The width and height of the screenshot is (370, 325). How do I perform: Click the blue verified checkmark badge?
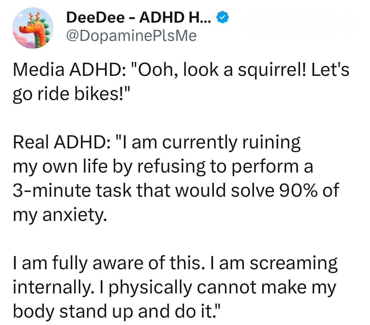[x=222, y=18]
